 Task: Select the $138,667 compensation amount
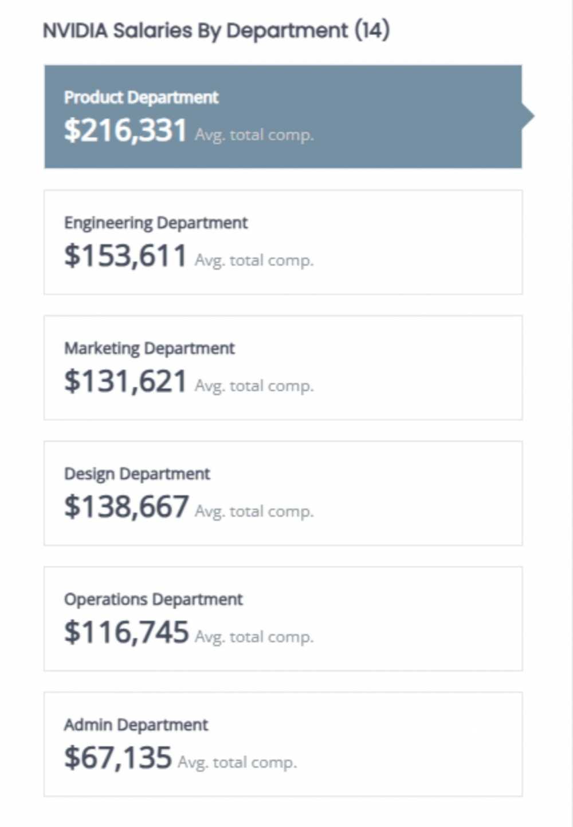pyautogui.click(x=126, y=507)
